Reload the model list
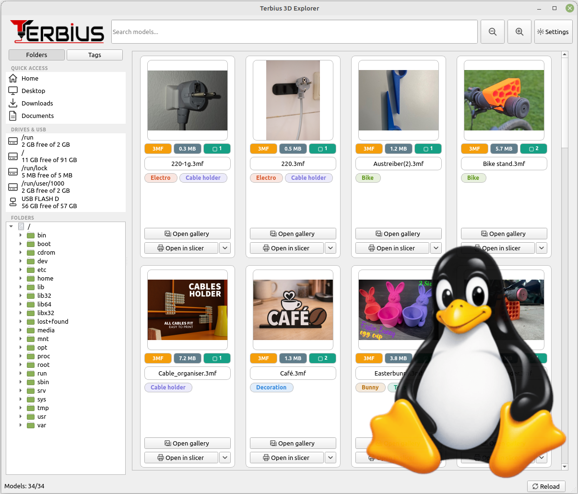Viewport: 578px width, 494px height. 546,486
